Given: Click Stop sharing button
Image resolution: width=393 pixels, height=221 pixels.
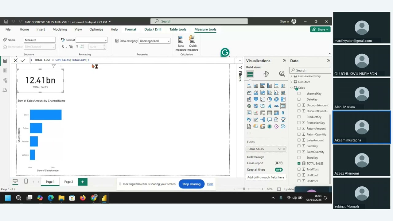Looking at the screenshot, I should tap(191, 184).
